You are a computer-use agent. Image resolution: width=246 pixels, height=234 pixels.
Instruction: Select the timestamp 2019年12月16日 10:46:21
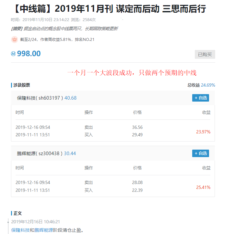tap(36, 222)
